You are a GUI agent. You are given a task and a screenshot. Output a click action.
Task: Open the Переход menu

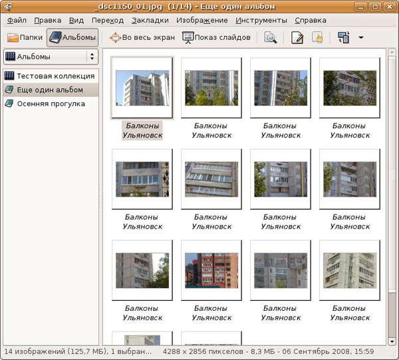[x=108, y=21]
